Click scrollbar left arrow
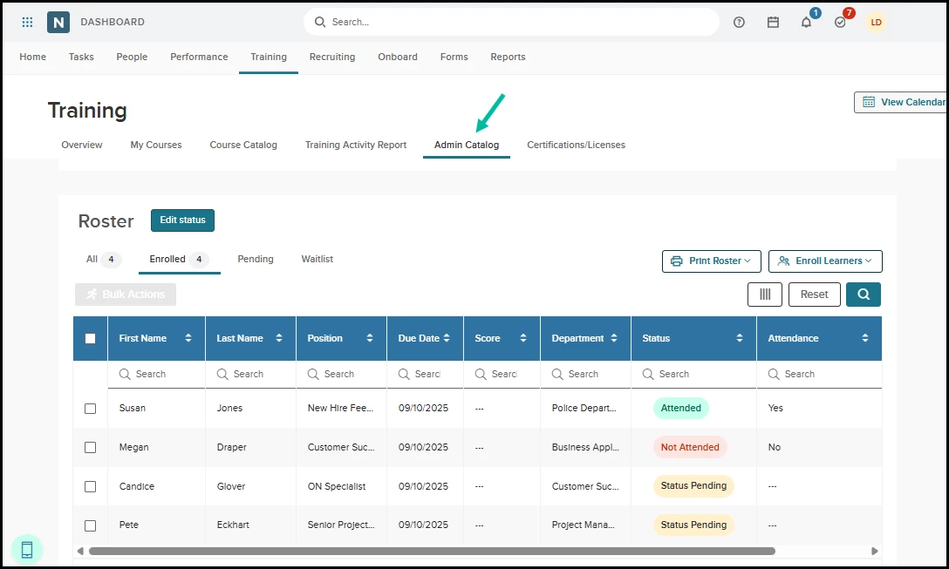The image size is (949, 569). pyautogui.click(x=80, y=551)
